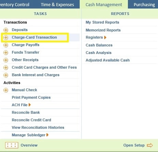The width and height of the screenshot is (158, 152).
Task: Expand the ACH File submenu arrow
Action: tap(30, 105)
